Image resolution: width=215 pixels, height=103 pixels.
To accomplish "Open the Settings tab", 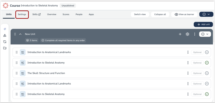I will point(22,14).
